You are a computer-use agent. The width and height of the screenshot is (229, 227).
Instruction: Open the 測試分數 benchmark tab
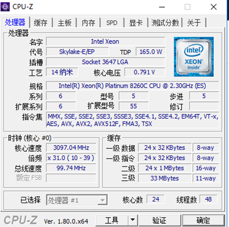point(165,23)
